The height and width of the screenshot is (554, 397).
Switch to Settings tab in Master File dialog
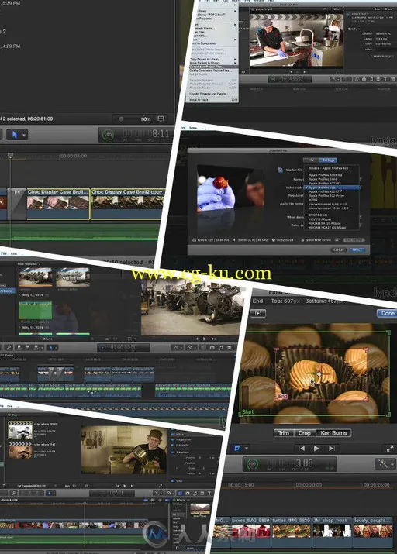point(329,160)
